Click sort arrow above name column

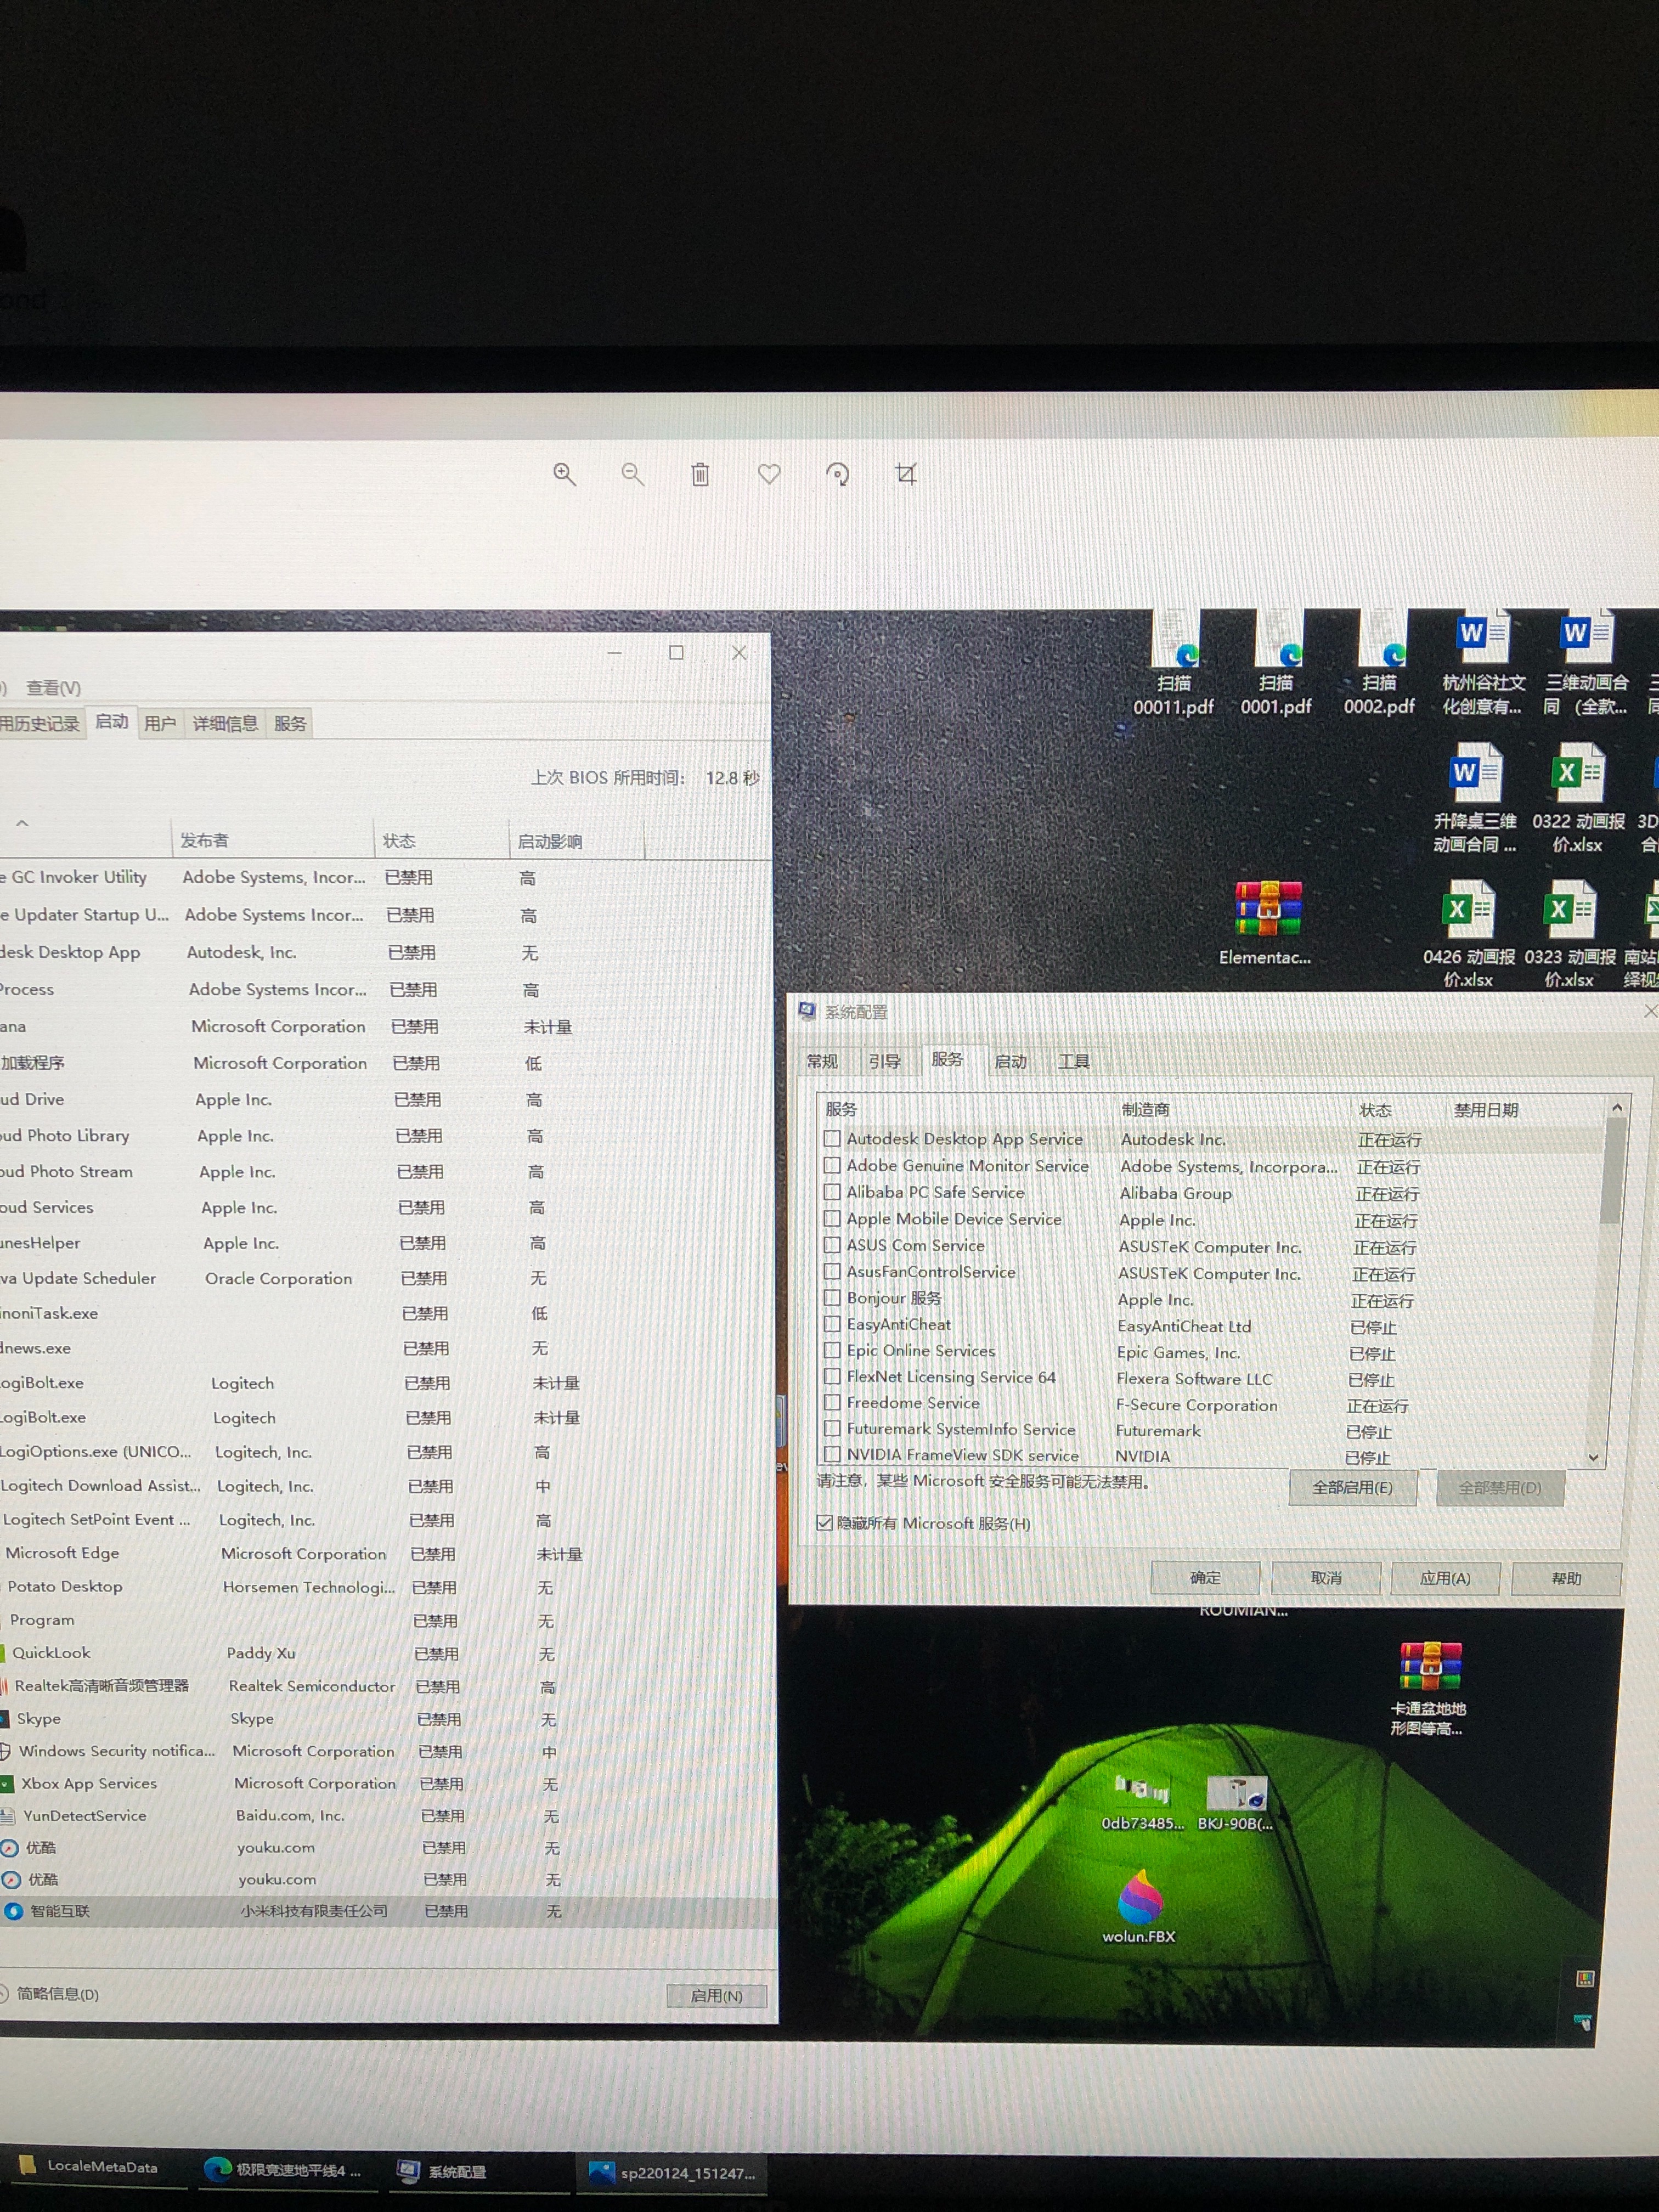coord(22,823)
